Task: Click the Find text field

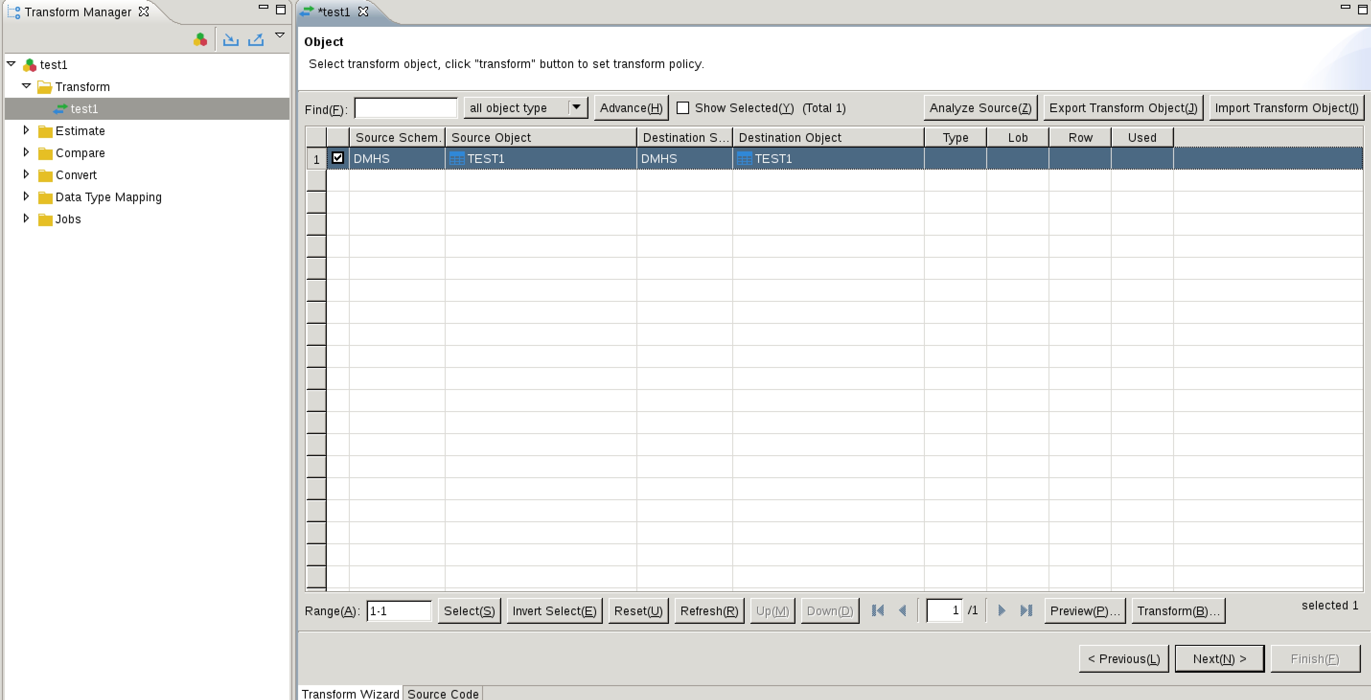Action: pyautogui.click(x=405, y=108)
